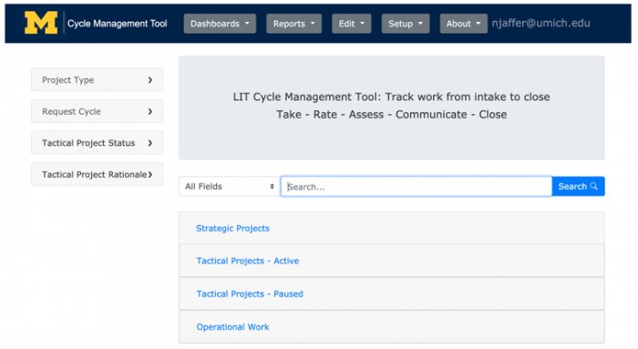Click the Michigan M logo
Screen dimensions: 638x349
click(41, 23)
